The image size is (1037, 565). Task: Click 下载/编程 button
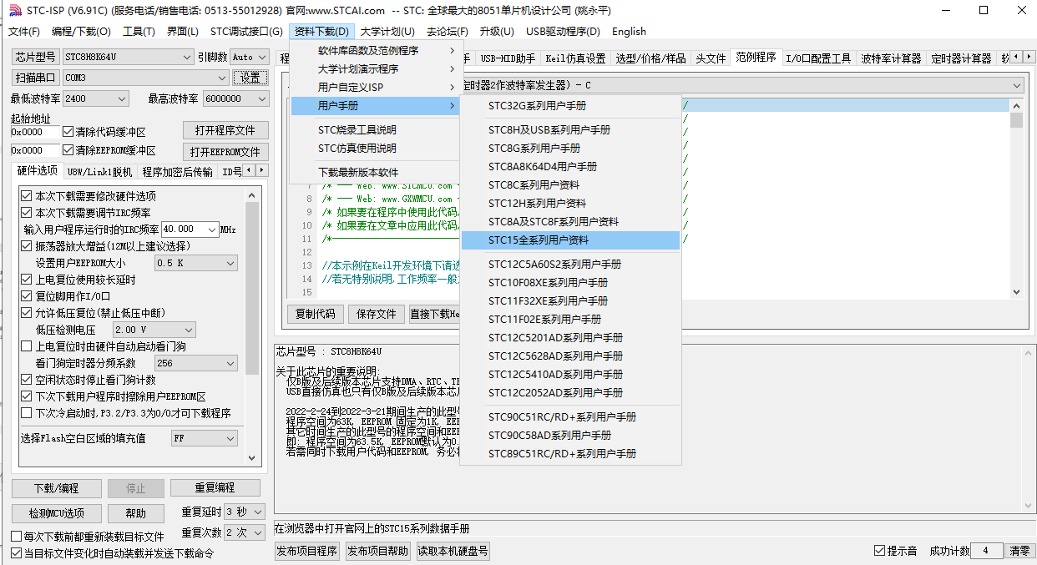(x=56, y=488)
